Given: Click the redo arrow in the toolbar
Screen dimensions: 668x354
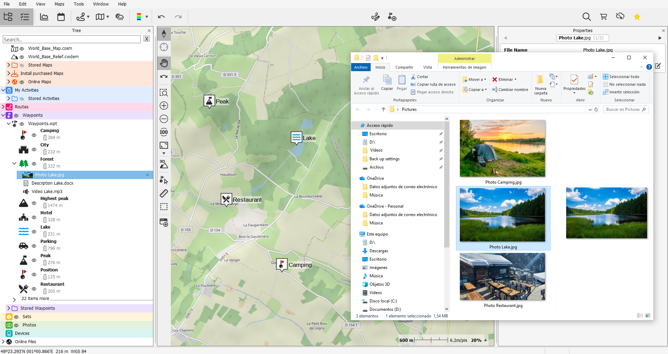Looking at the screenshot, I should 178,17.
